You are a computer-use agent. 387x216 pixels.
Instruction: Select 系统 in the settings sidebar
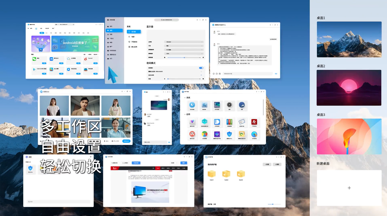(x=114, y=30)
